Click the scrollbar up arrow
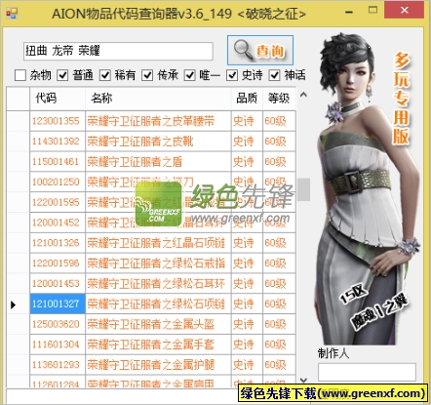431x405 pixels. [x=303, y=95]
